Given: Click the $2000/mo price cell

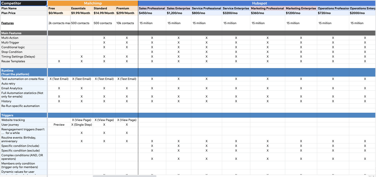Looking at the screenshot, I should [362, 13].
